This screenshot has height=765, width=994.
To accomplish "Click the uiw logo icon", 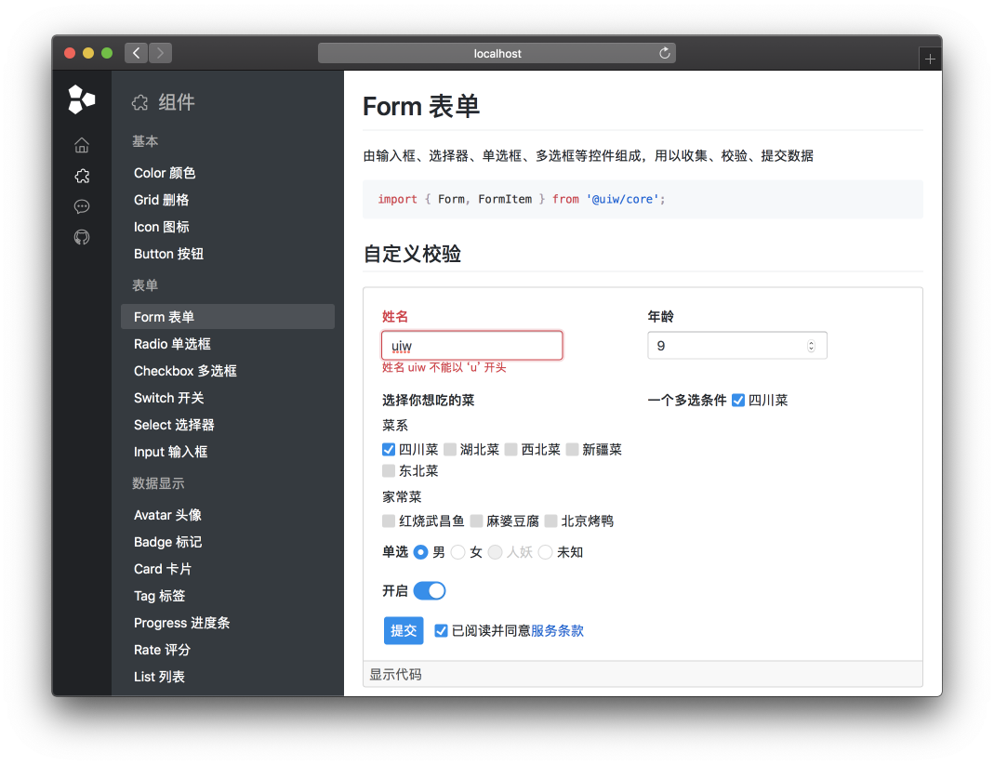I will click(x=82, y=99).
